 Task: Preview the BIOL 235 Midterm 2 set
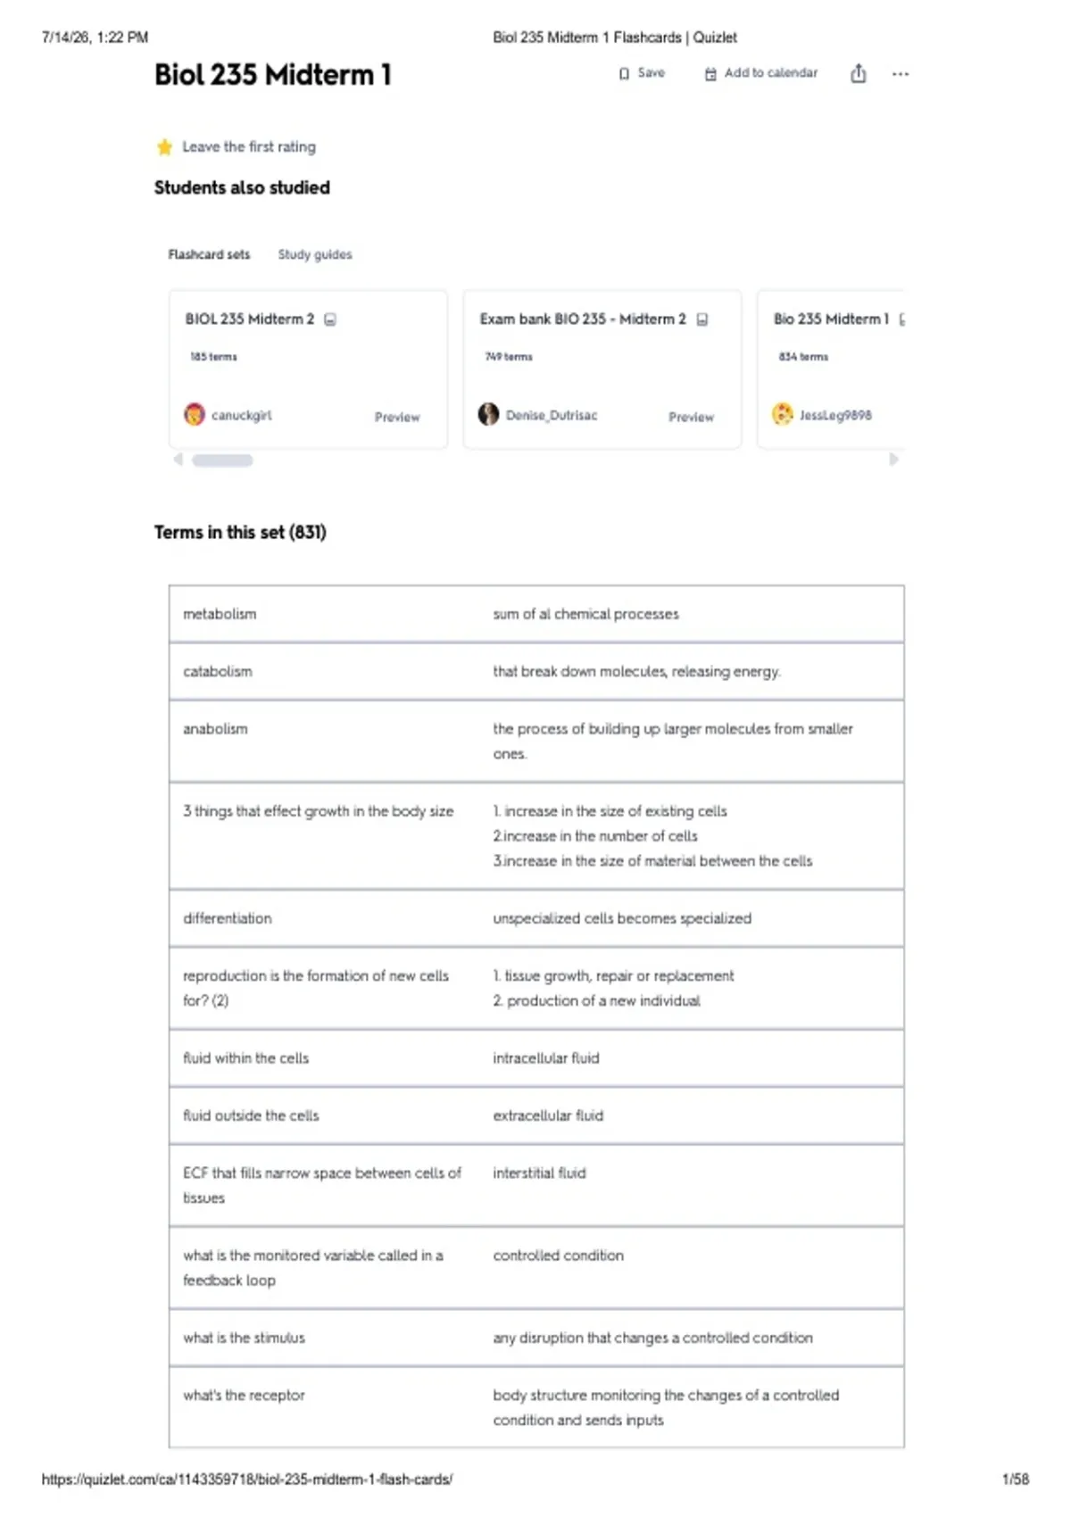pyautogui.click(x=397, y=417)
